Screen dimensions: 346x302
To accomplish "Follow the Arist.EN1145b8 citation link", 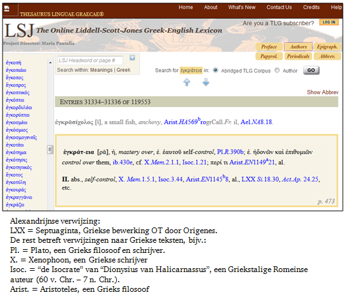I will [207, 179].
